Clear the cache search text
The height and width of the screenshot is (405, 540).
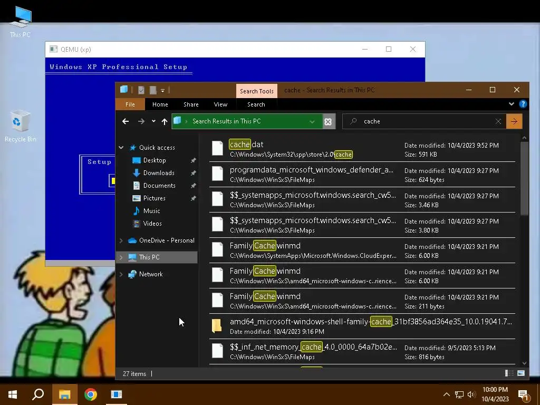(x=498, y=121)
